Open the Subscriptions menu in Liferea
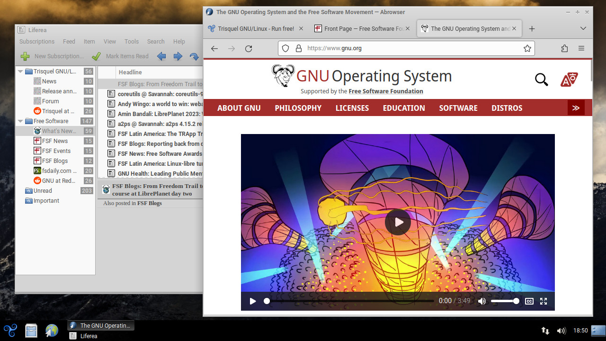 [x=36, y=42]
